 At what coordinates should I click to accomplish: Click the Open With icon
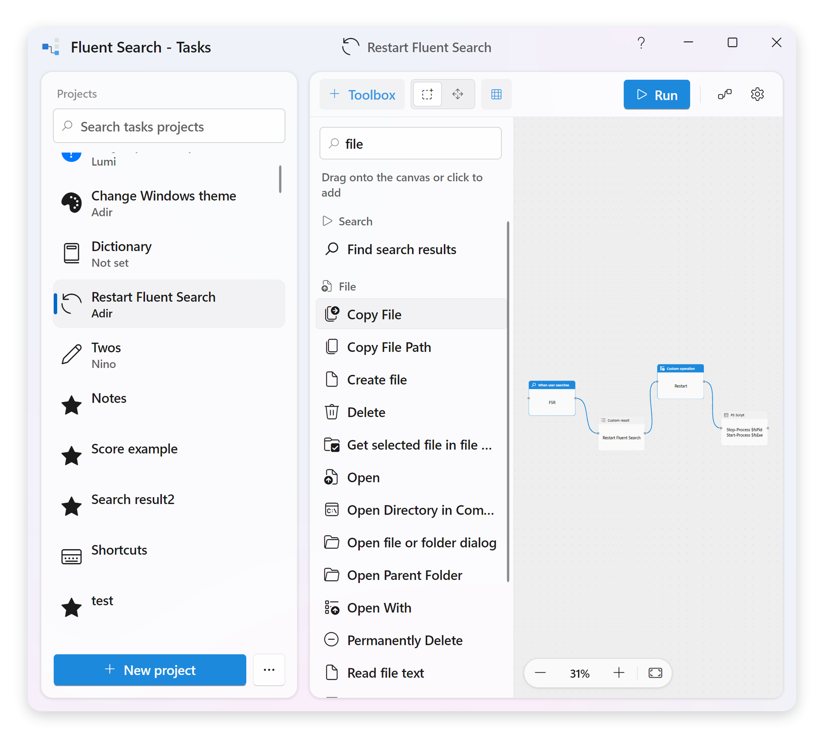pyautogui.click(x=332, y=608)
